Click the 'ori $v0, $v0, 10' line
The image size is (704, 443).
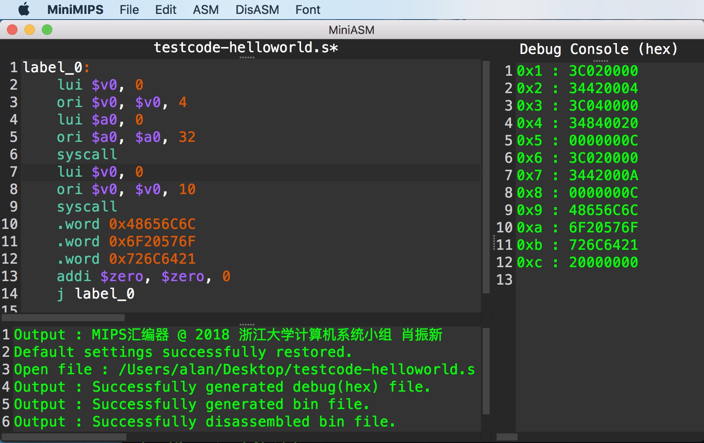(x=126, y=189)
